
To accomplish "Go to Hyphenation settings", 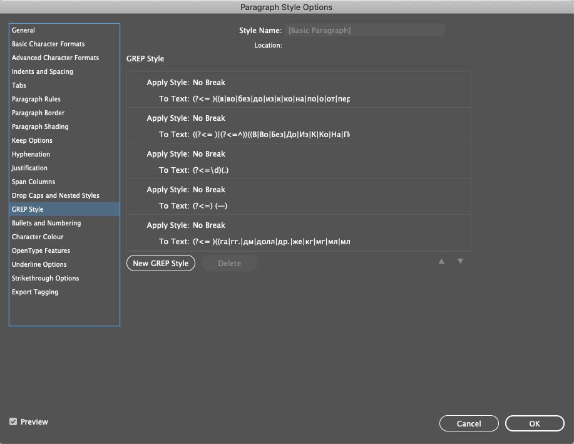I will tap(31, 154).
